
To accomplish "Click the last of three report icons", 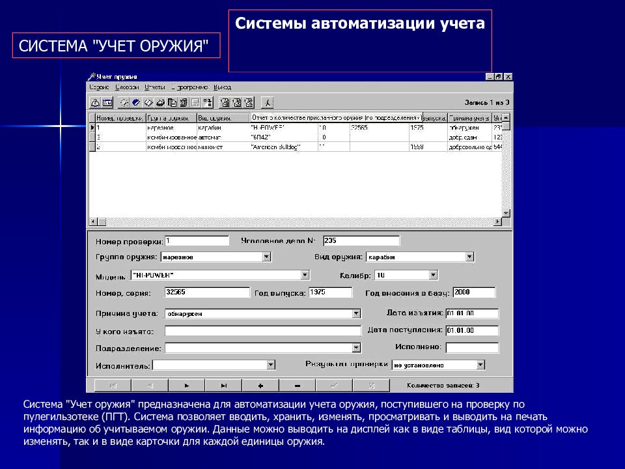I will (x=249, y=103).
